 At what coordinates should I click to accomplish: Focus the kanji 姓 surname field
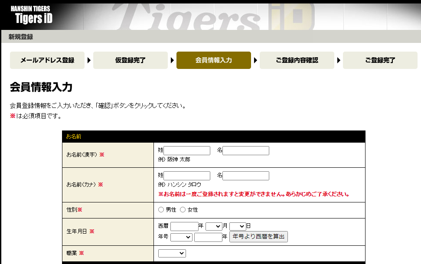point(187,151)
